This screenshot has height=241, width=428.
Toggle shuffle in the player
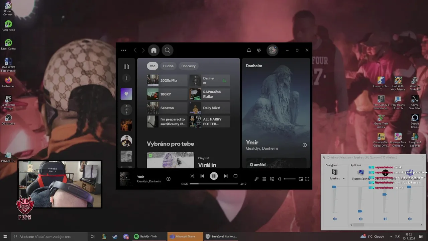click(192, 176)
